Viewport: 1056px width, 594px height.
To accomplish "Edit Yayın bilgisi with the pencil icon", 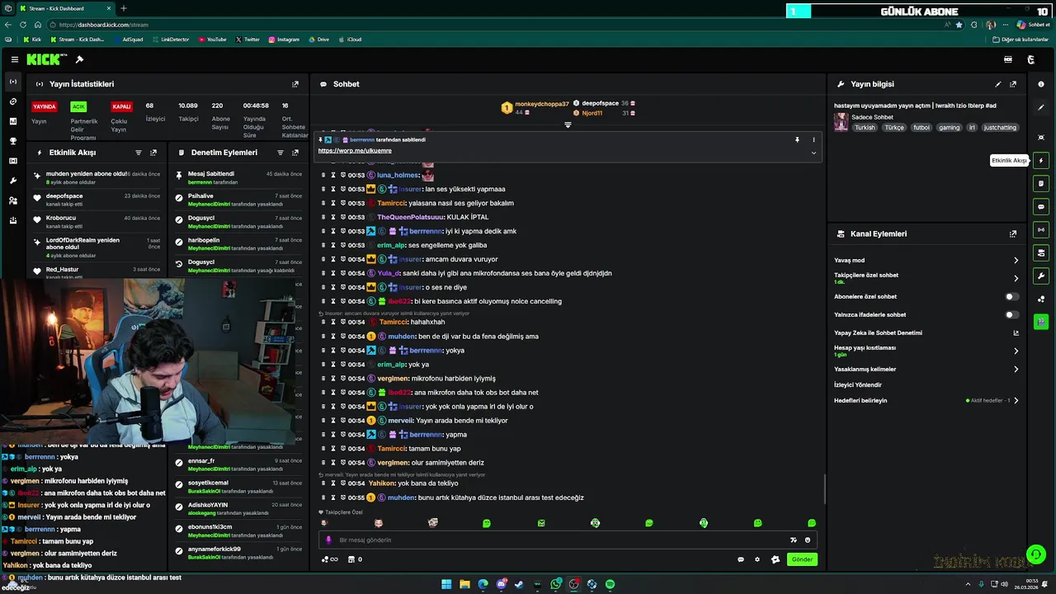I will pyautogui.click(x=998, y=84).
